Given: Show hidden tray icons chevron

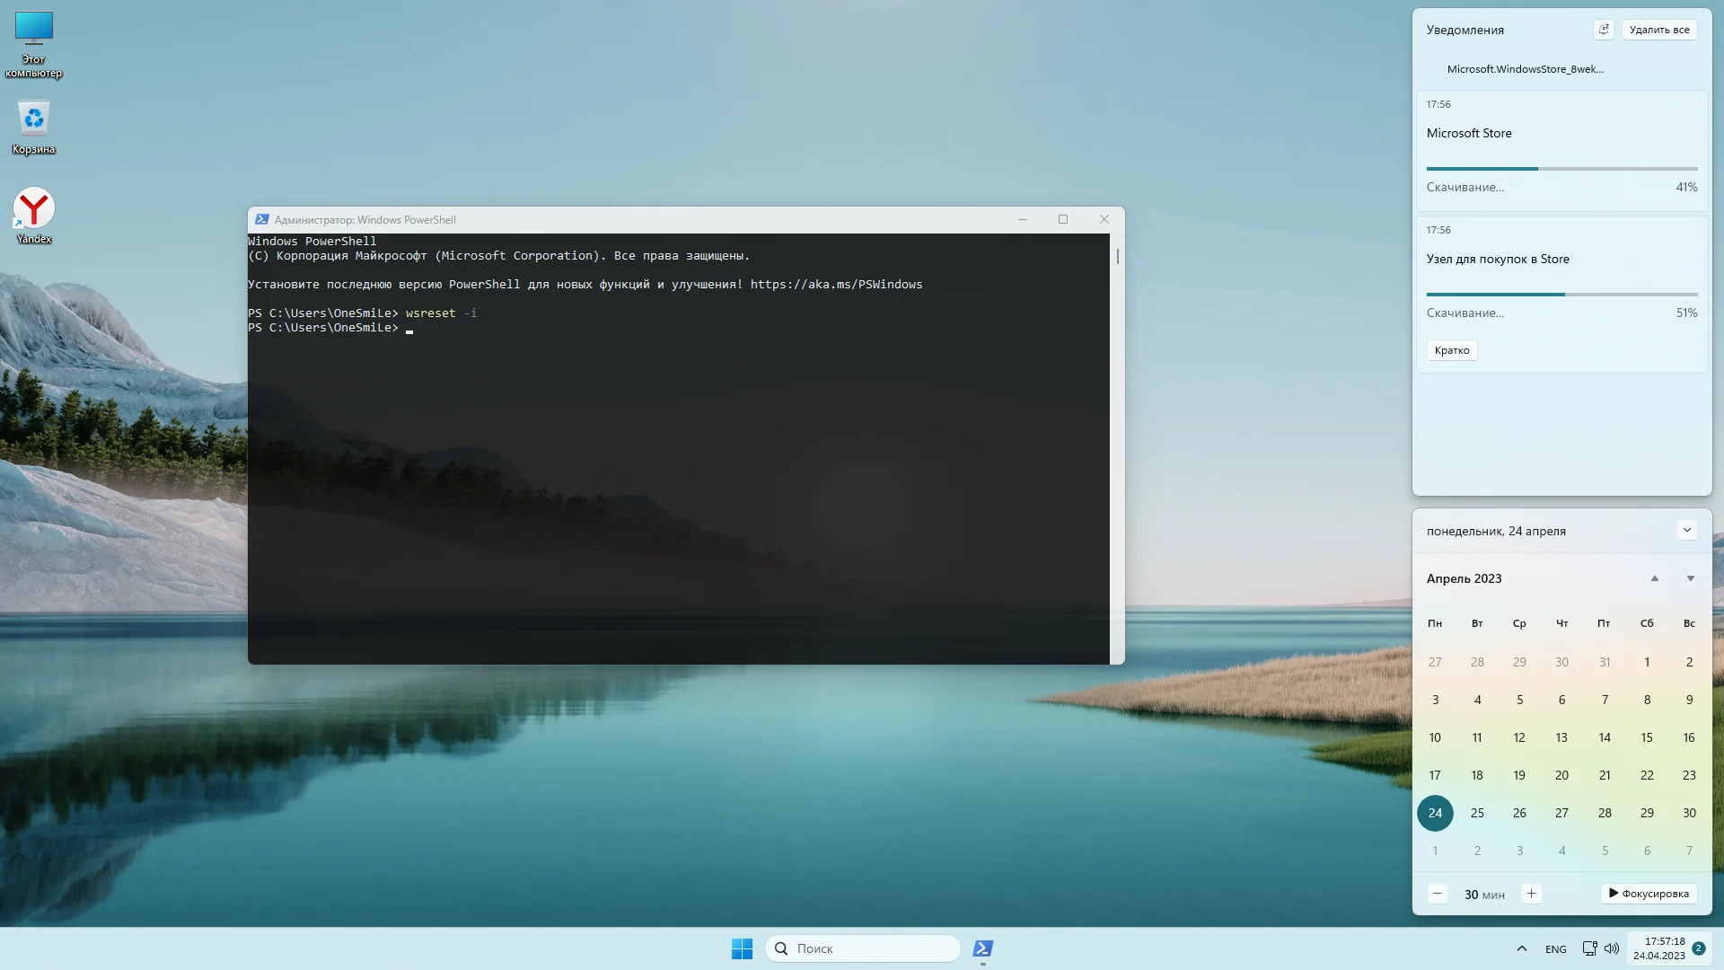Looking at the screenshot, I should click(1521, 948).
